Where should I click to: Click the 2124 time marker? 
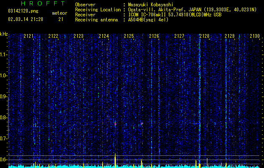click(x=104, y=36)
